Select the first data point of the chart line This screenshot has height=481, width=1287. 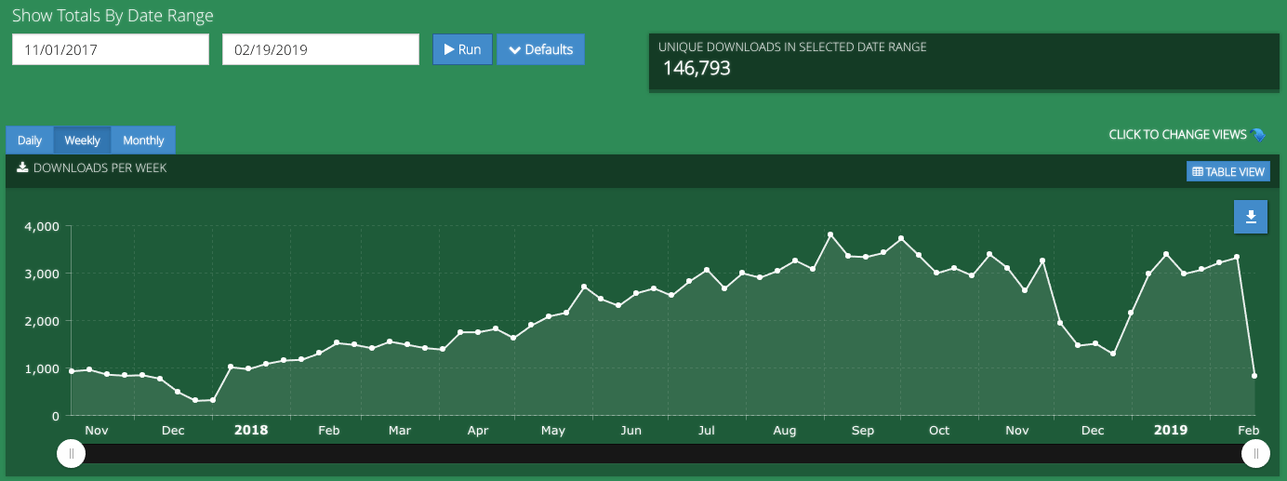coord(72,371)
